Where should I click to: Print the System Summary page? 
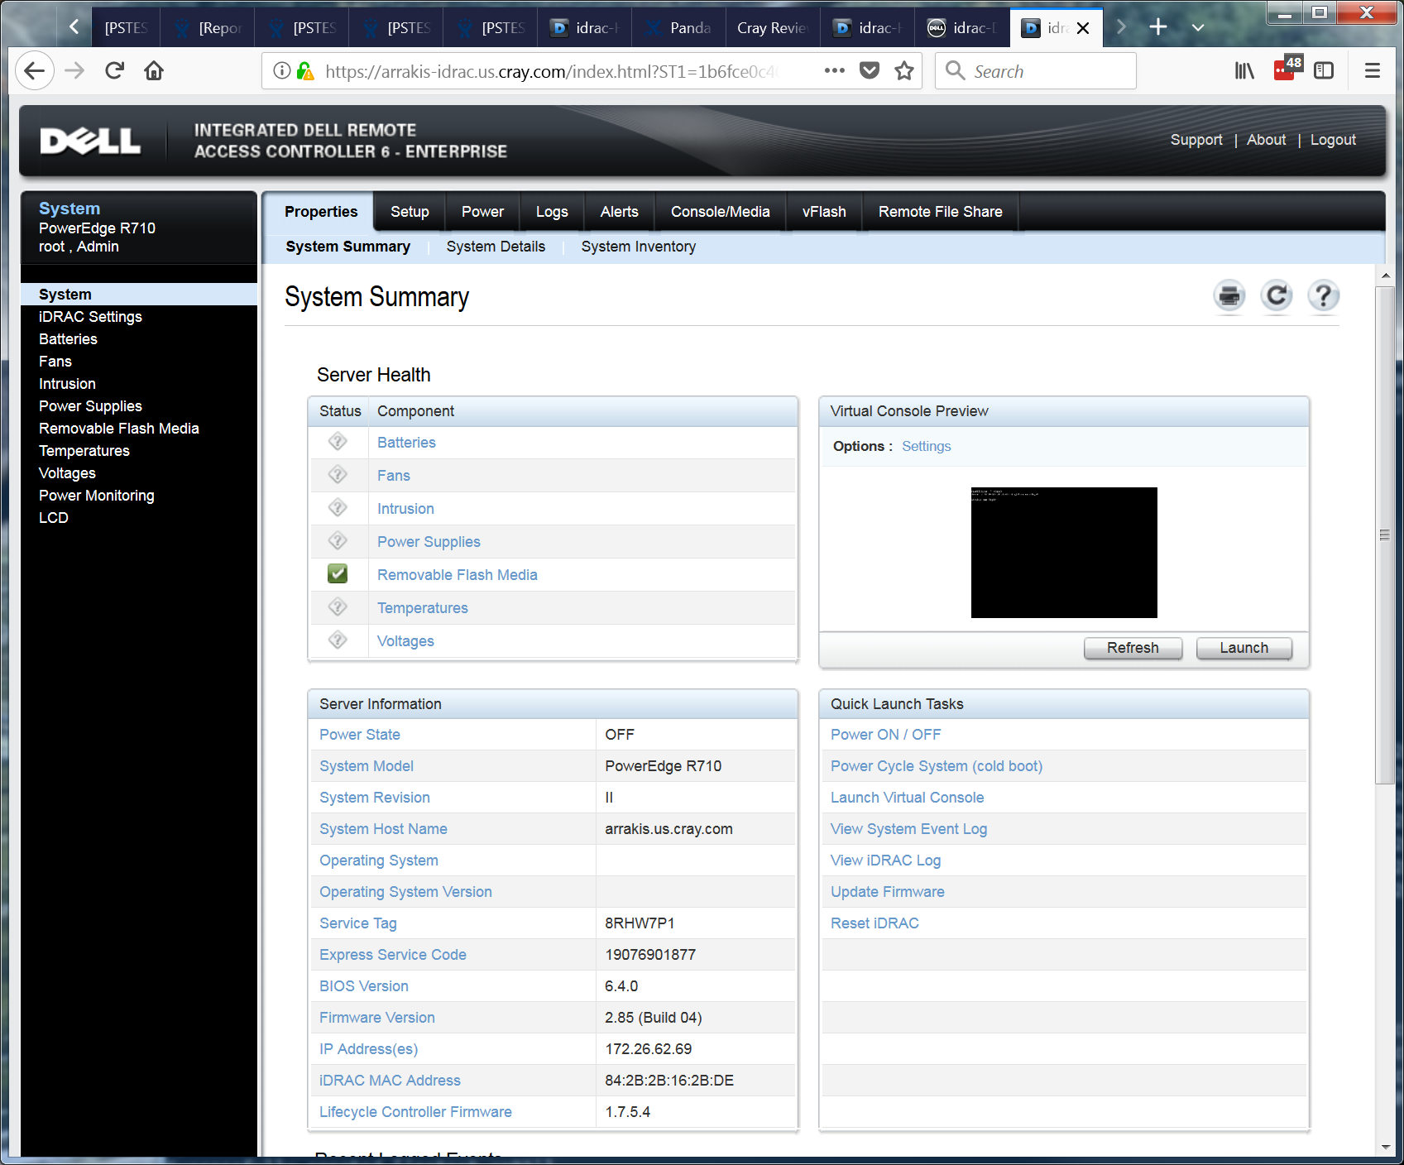click(x=1229, y=296)
